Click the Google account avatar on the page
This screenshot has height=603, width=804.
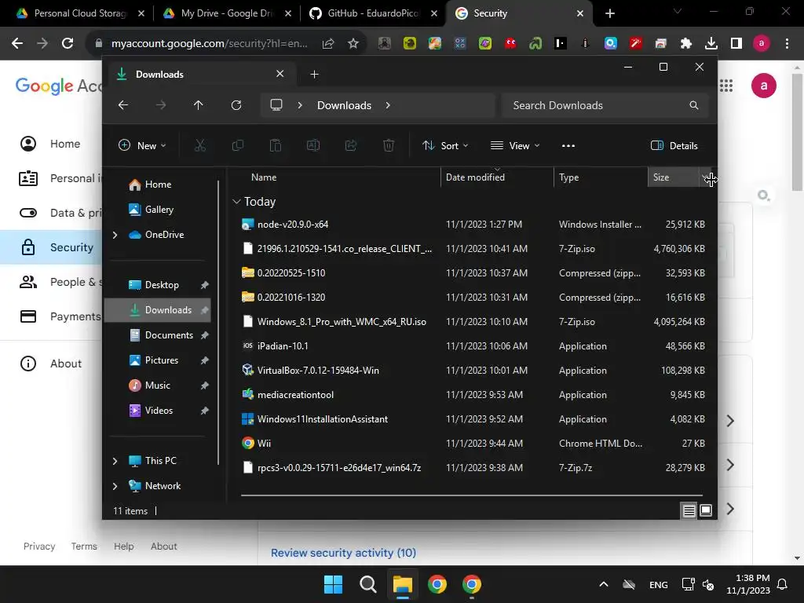coord(763,86)
